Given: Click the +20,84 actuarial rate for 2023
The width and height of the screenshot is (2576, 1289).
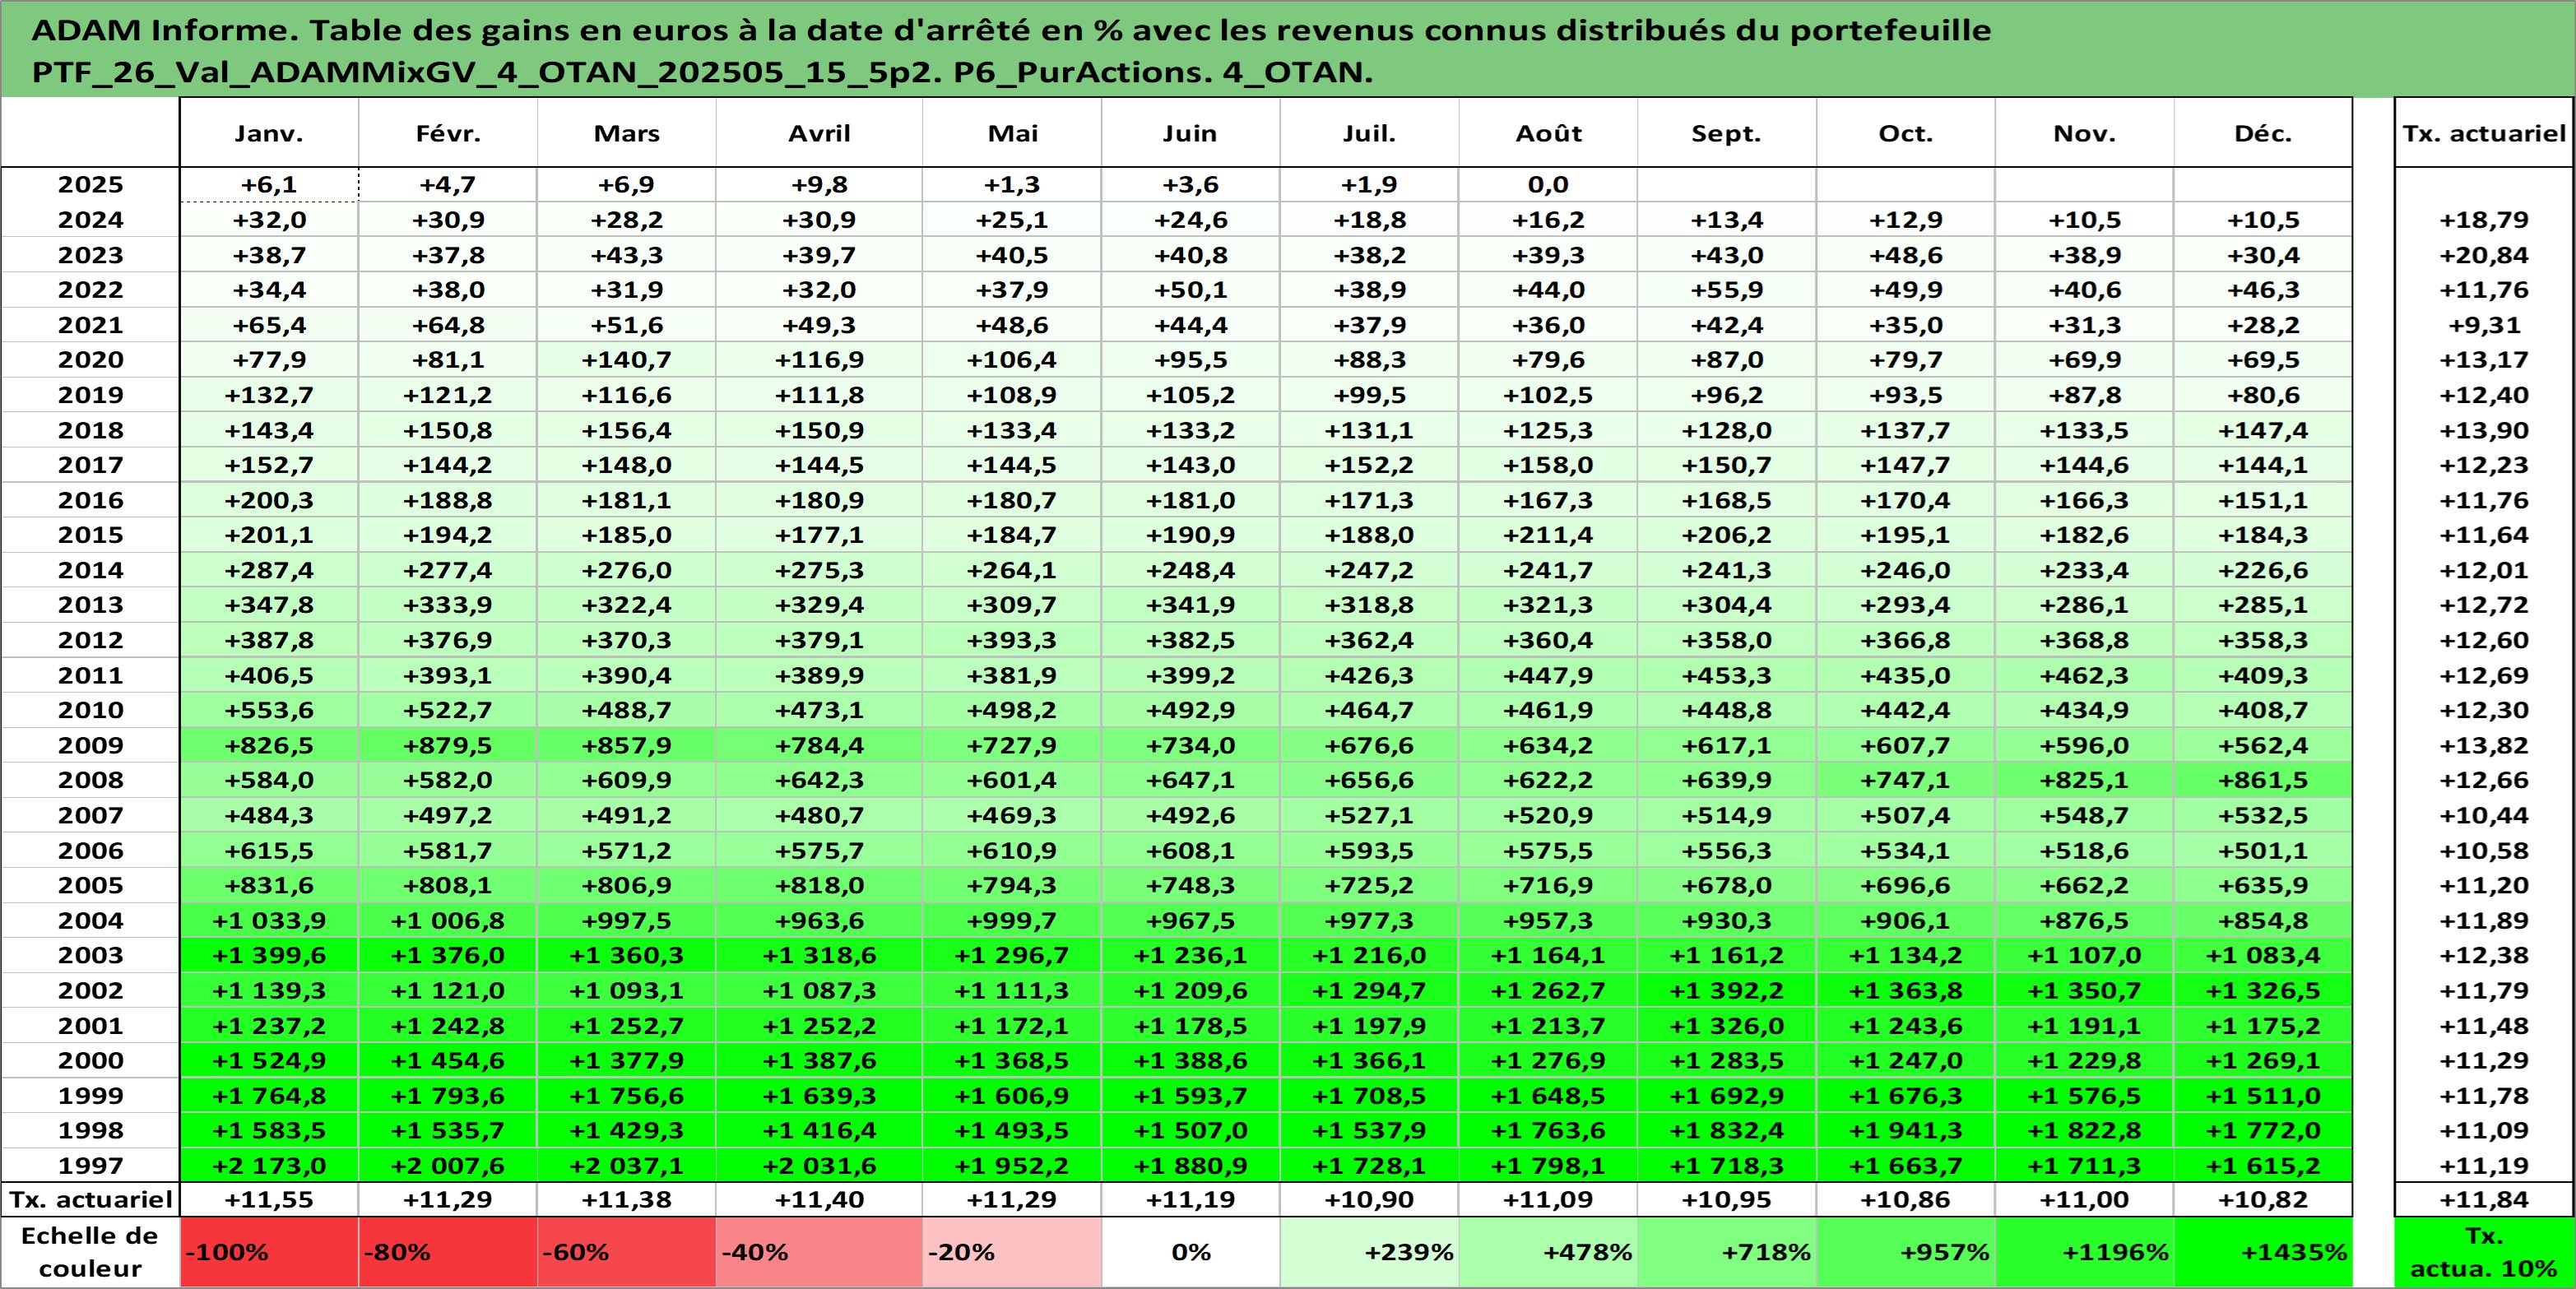Looking at the screenshot, I should click(2484, 255).
